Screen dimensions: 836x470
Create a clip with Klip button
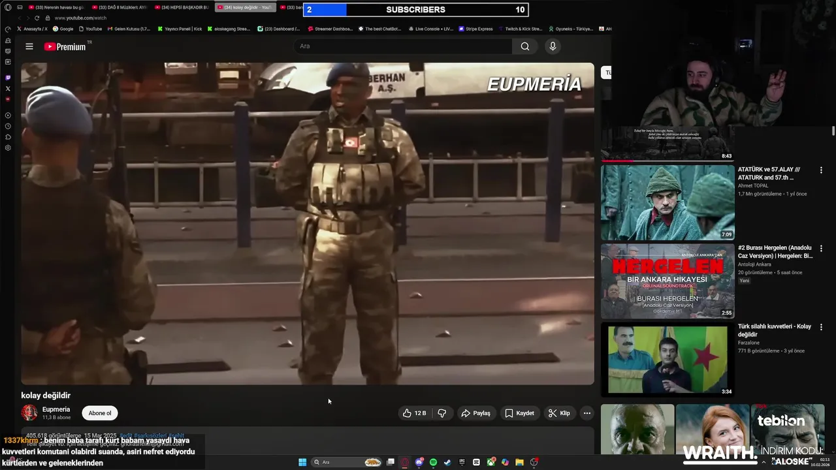click(x=559, y=413)
